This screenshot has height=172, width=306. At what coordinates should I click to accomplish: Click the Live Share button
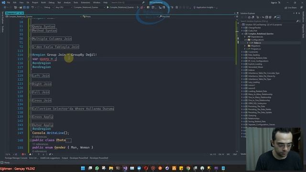(291, 8)
